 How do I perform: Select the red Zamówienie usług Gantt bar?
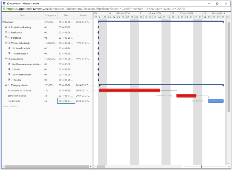coord(186,96)
